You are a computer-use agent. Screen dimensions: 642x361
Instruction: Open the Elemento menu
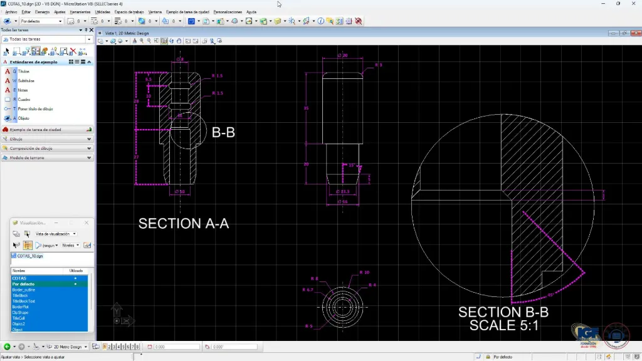(x=42, y=12)
